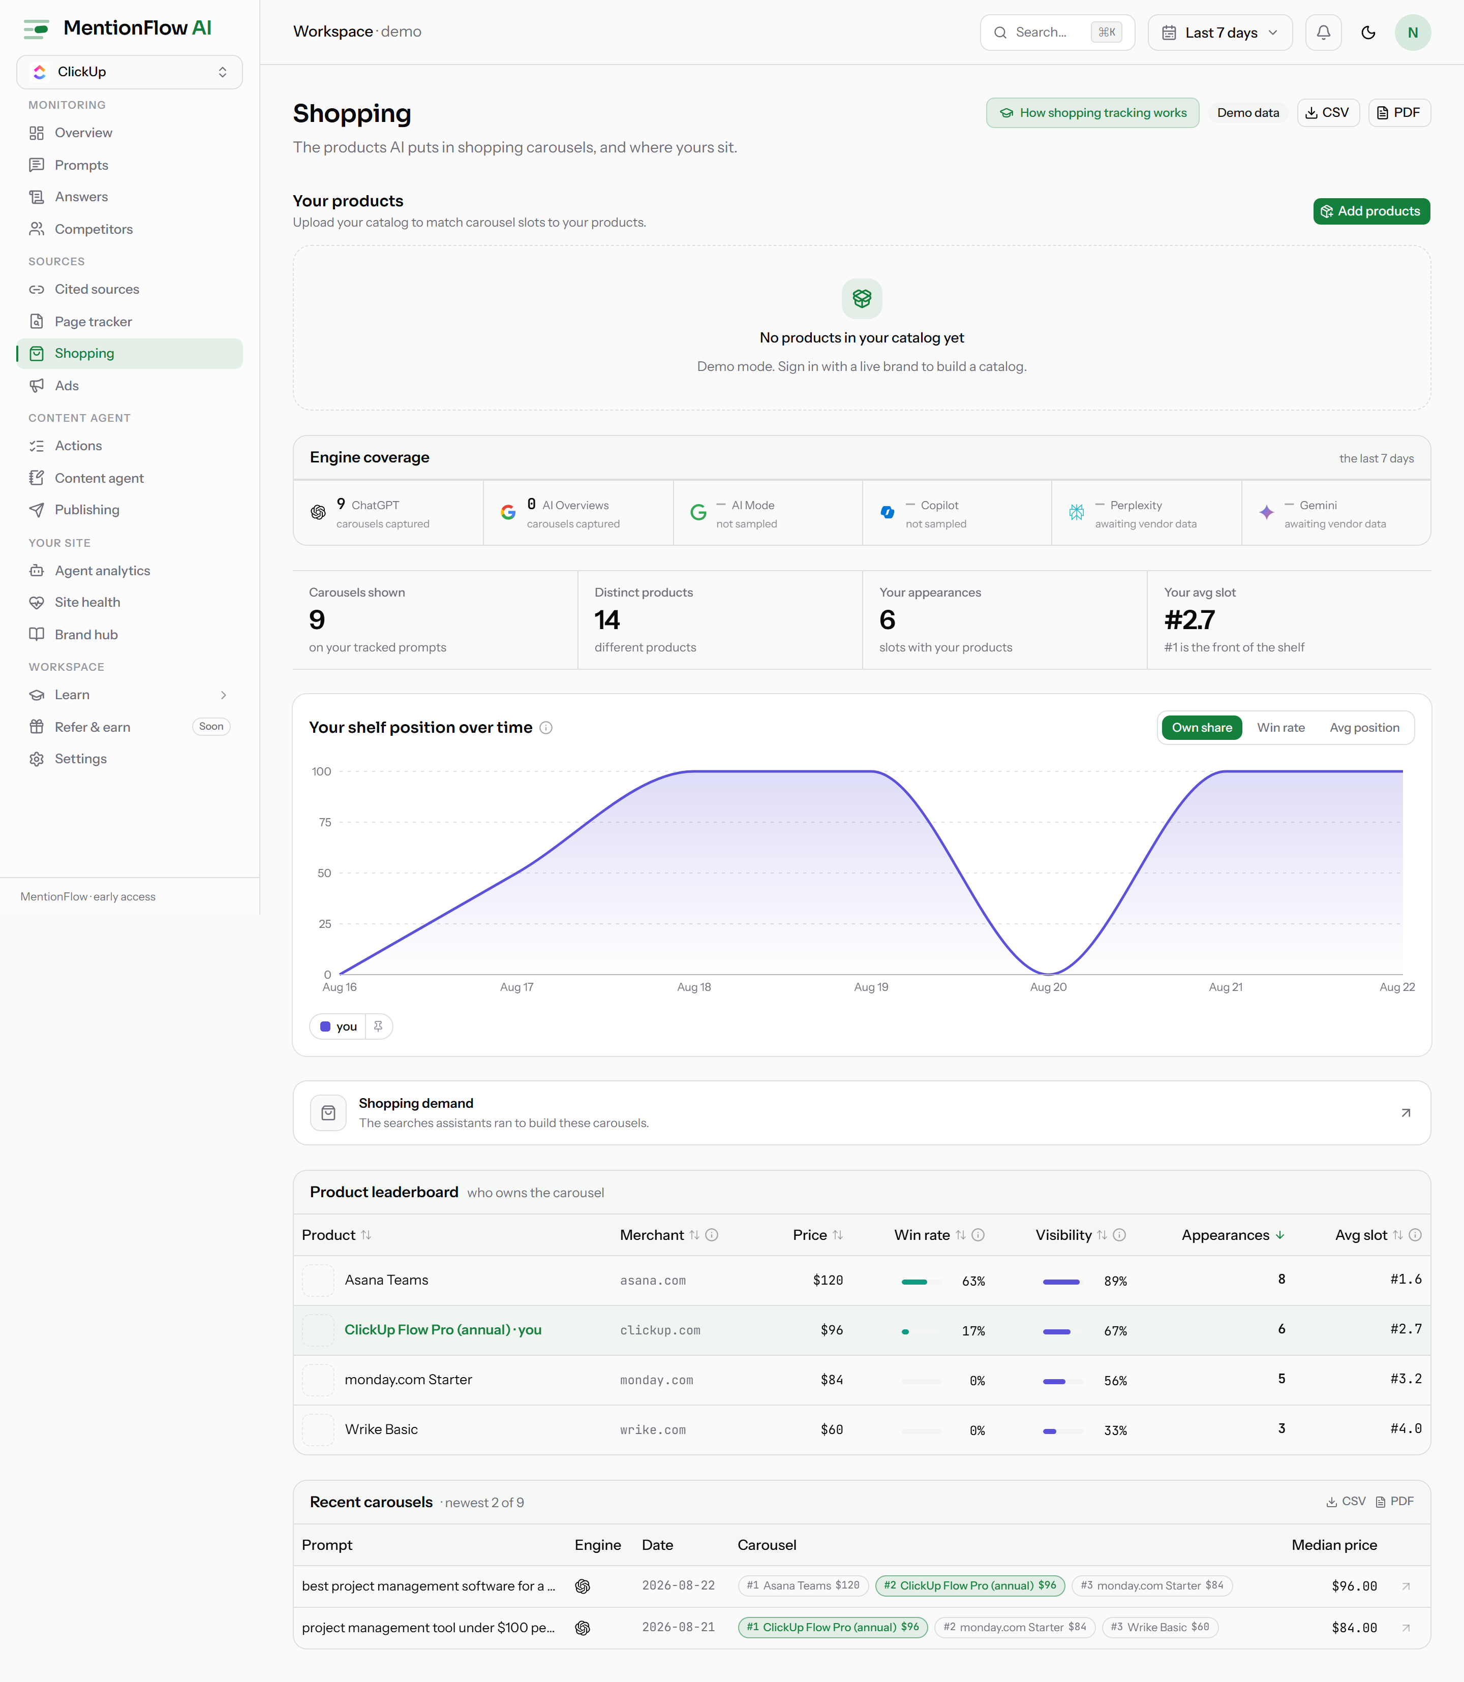1464x1682 pixels.
Task: Open the Last 7 days date range dropdown
Action: pos(1219,33)
